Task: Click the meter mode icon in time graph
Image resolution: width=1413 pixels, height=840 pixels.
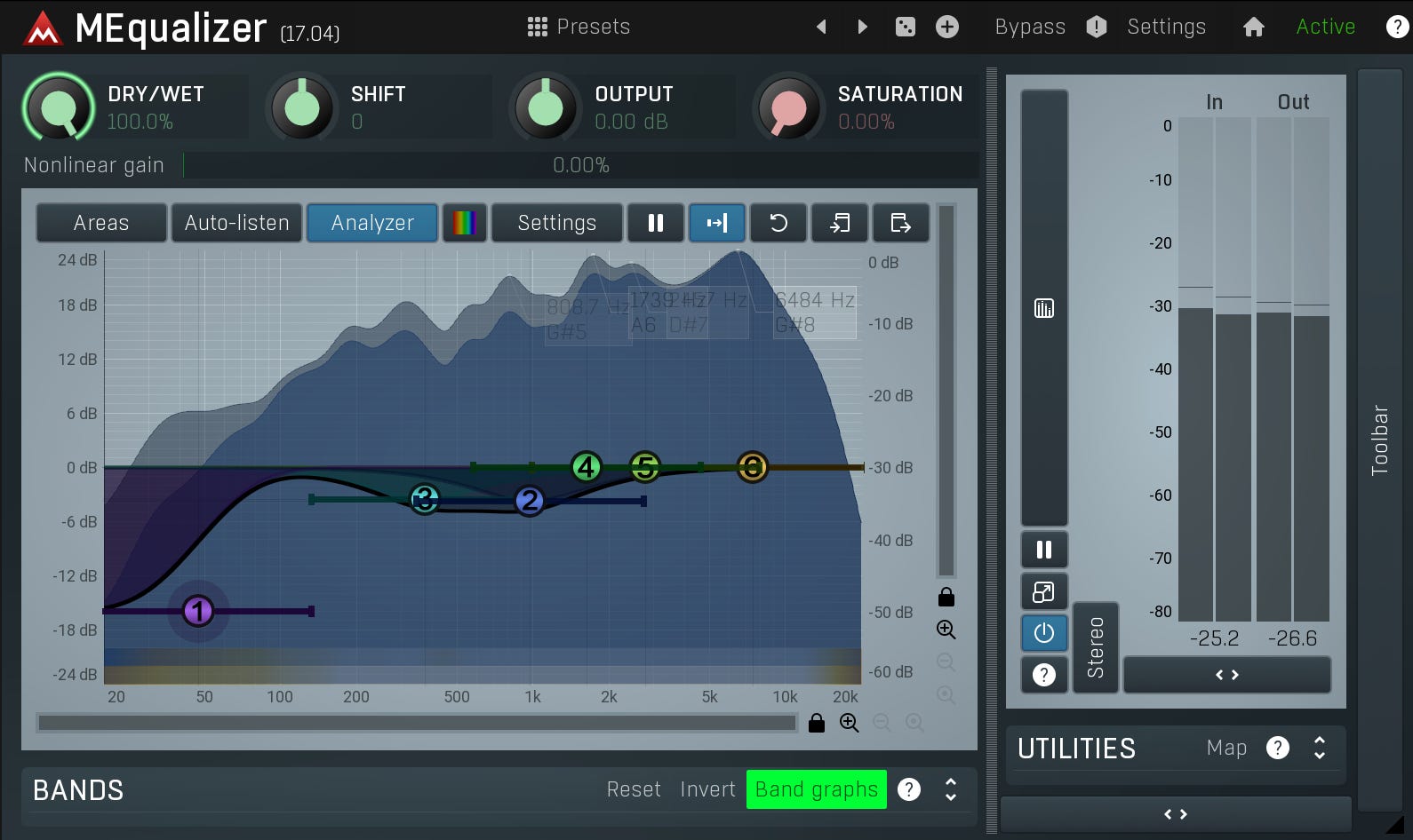Action: [1044, 308]
